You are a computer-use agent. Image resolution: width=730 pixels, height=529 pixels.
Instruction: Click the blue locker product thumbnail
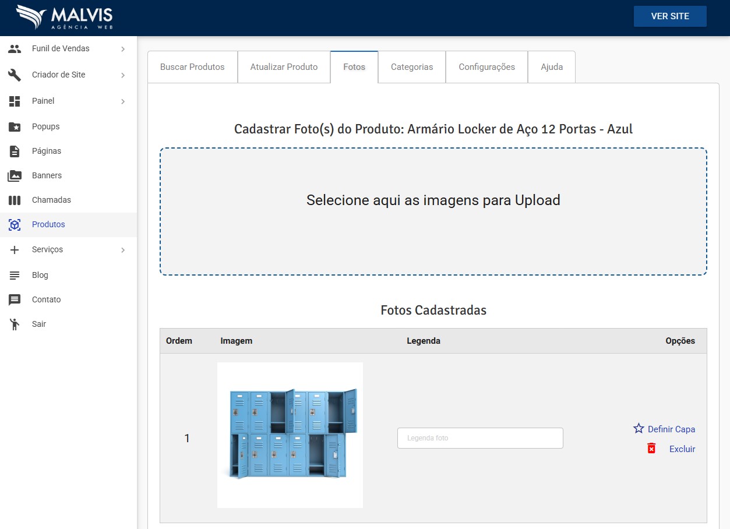(290, 435)
